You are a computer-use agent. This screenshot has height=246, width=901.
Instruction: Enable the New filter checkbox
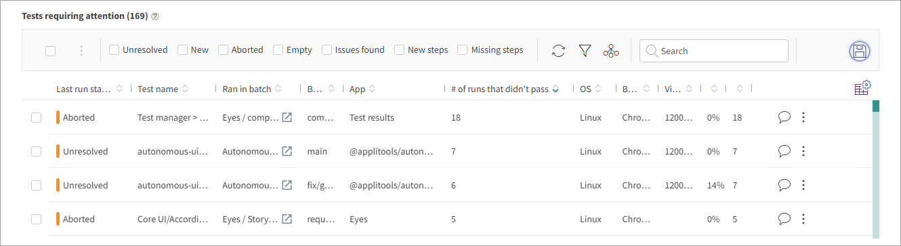(x=182, y=49)
